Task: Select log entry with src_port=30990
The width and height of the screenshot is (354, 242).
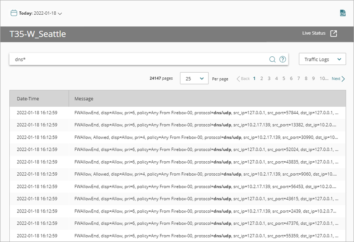Action: coord(206,137)
